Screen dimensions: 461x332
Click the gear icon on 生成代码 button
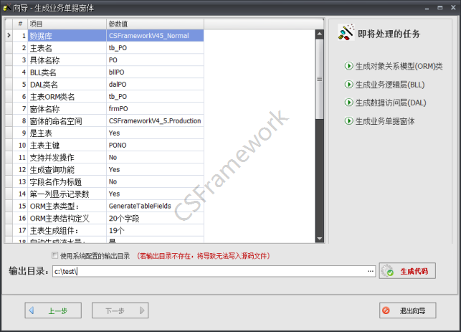[387, 271]
